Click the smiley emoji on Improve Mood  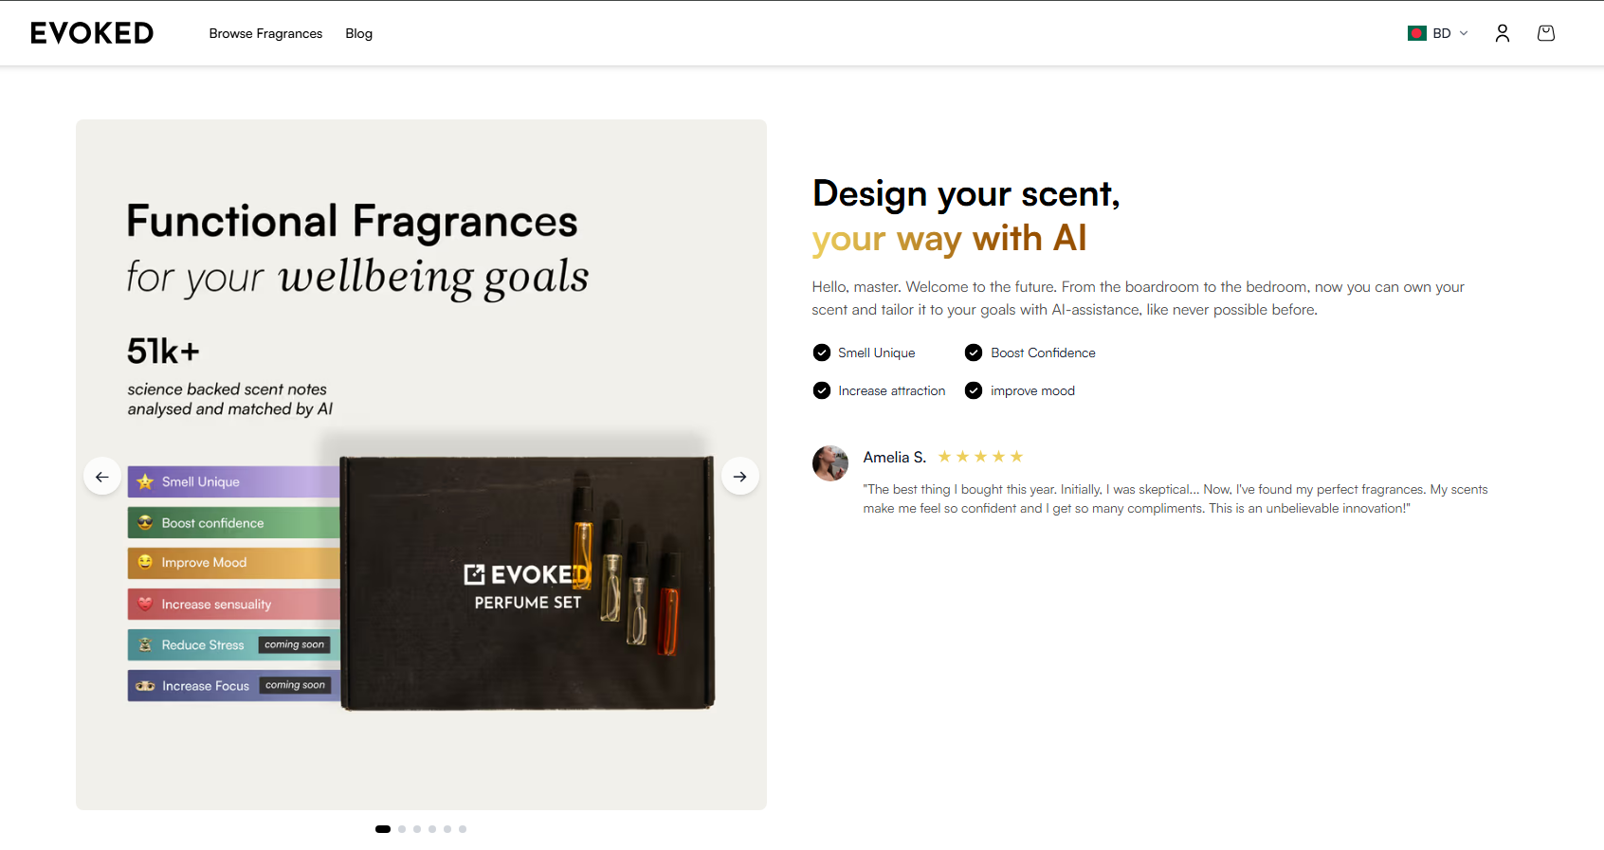(145, 563)
